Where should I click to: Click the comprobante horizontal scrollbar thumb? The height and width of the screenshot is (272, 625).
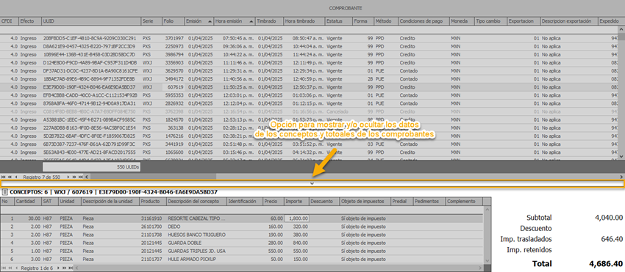pyautogui.click(x=154, y=177)
